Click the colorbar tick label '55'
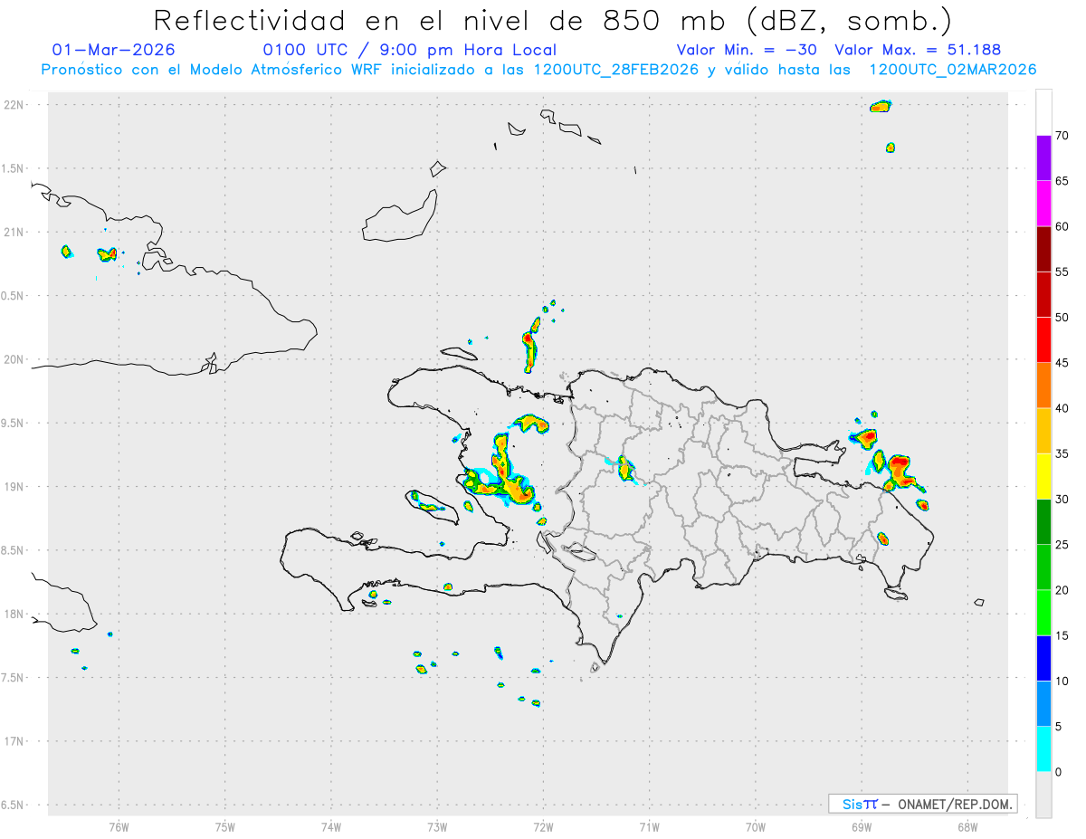This screenshot has height=839, width=1086. pyautogui.click(x=1062, y=272)
